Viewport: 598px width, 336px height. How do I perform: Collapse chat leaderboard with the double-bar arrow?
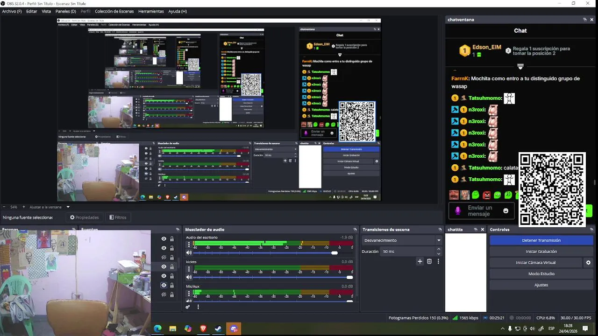[520, 67]
